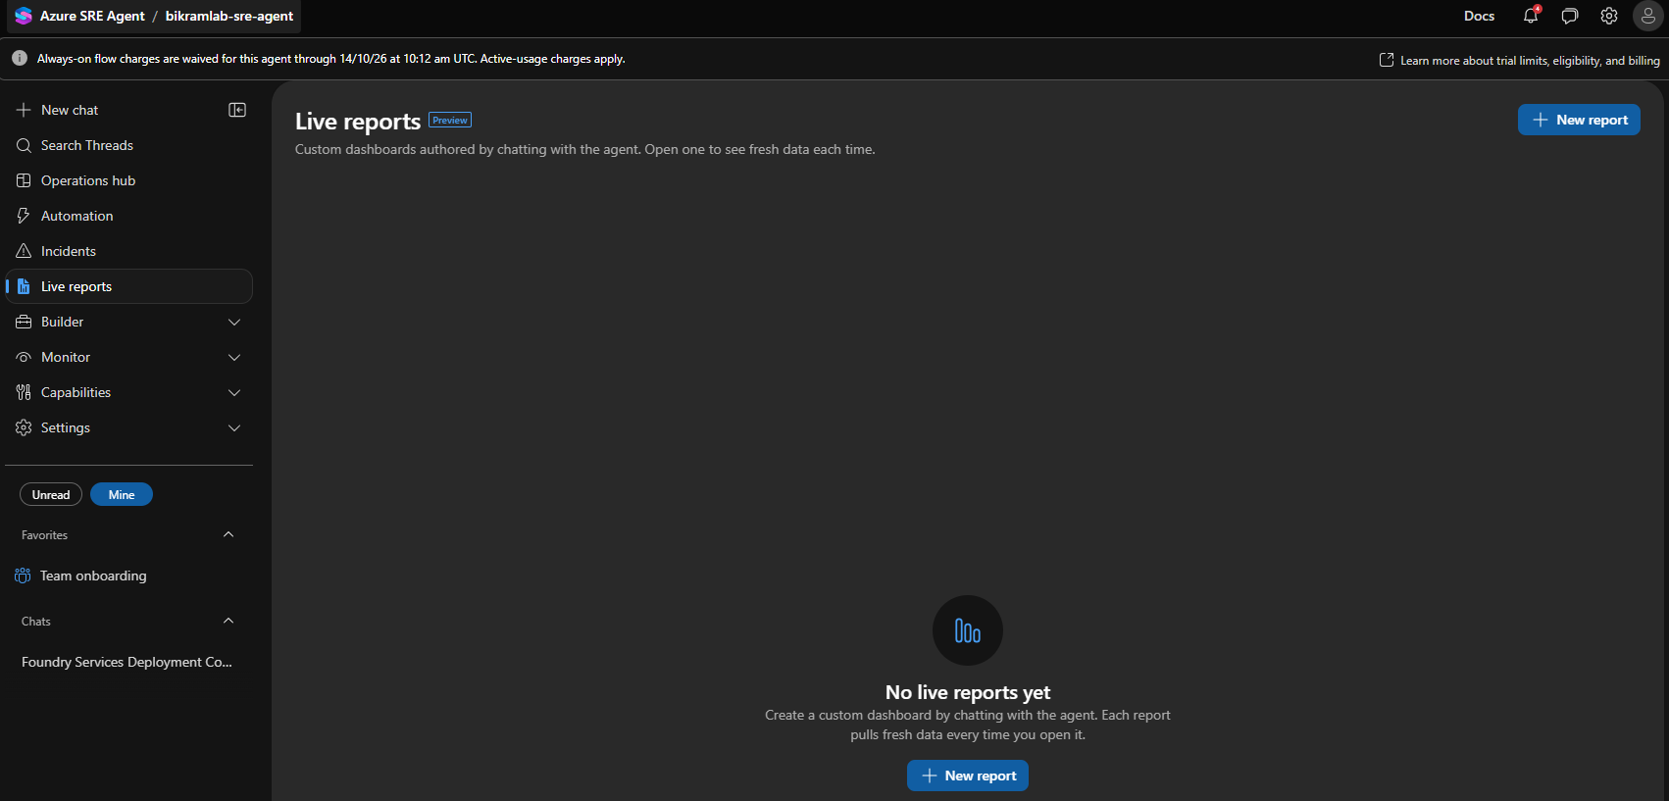1669x801 pixels.
Task: Collapse the sidebar panel icon
Action: tap(237, 110)
